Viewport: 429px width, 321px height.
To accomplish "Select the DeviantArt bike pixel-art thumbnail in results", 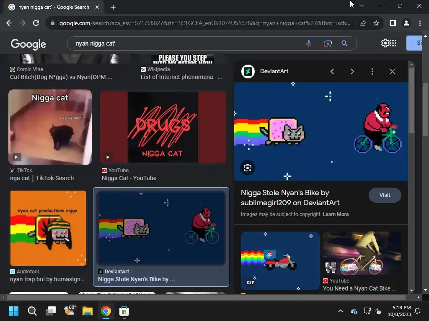I will [x=161, y=228].
